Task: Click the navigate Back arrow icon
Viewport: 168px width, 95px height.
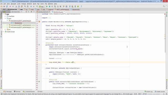Action: [31, 6]
